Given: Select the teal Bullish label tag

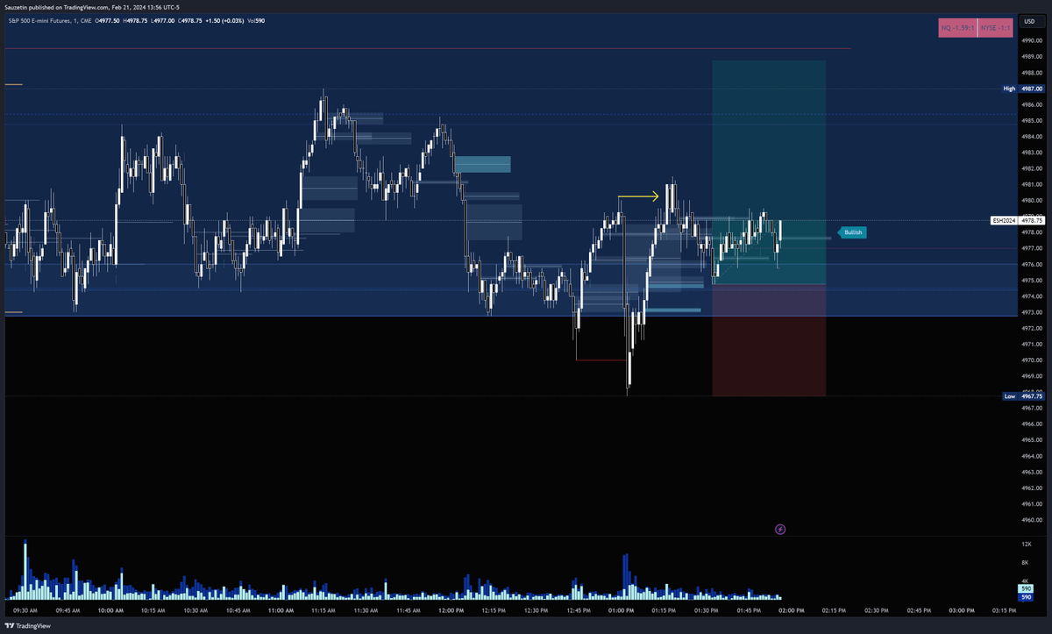Looking at the screenshot, I should click(x=853, y=232).
